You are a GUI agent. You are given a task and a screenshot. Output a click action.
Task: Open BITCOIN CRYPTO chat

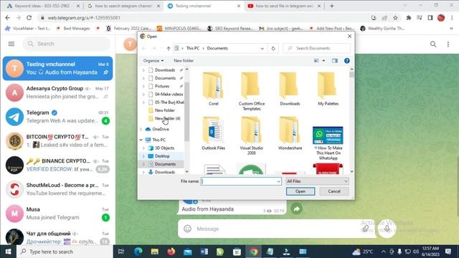(x=57, y=140)
